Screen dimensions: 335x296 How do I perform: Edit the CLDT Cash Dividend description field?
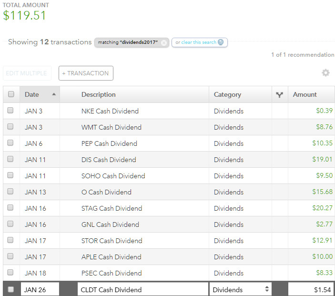[142, 289]
